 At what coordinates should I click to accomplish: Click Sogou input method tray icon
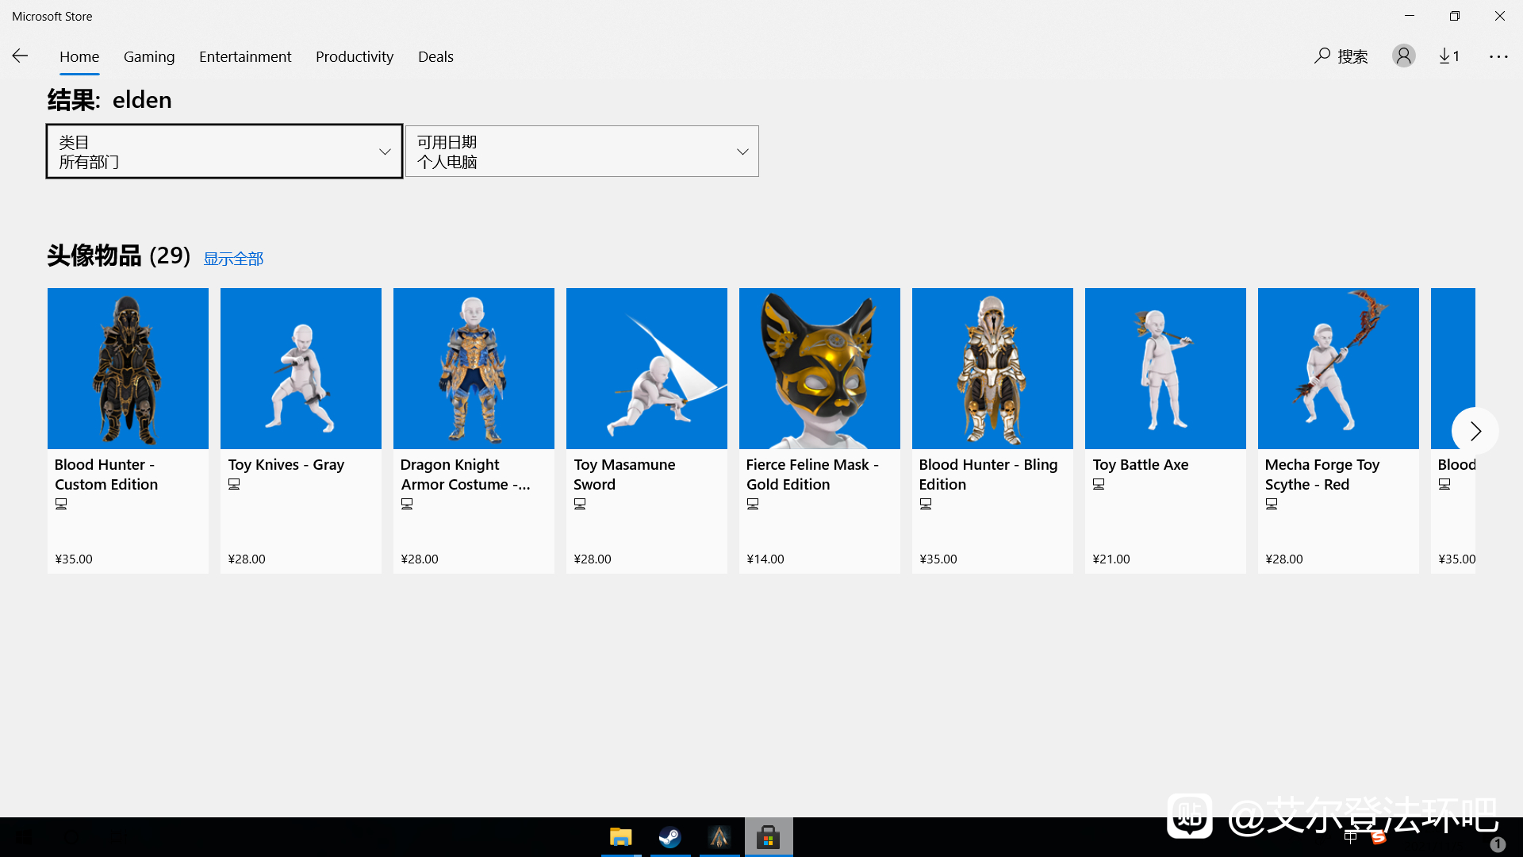tap(1379, 837)
